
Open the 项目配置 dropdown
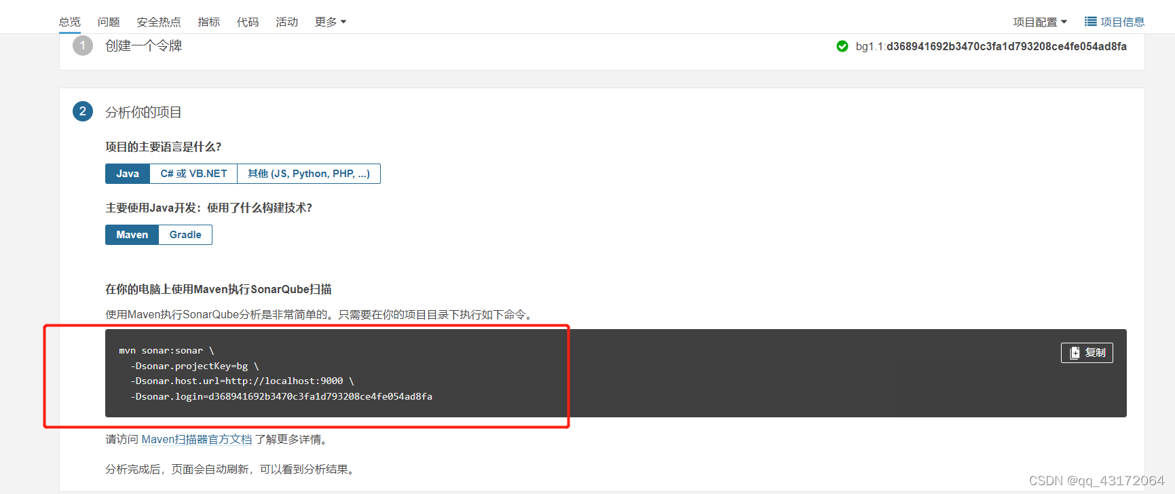(x=1040, y=22)
